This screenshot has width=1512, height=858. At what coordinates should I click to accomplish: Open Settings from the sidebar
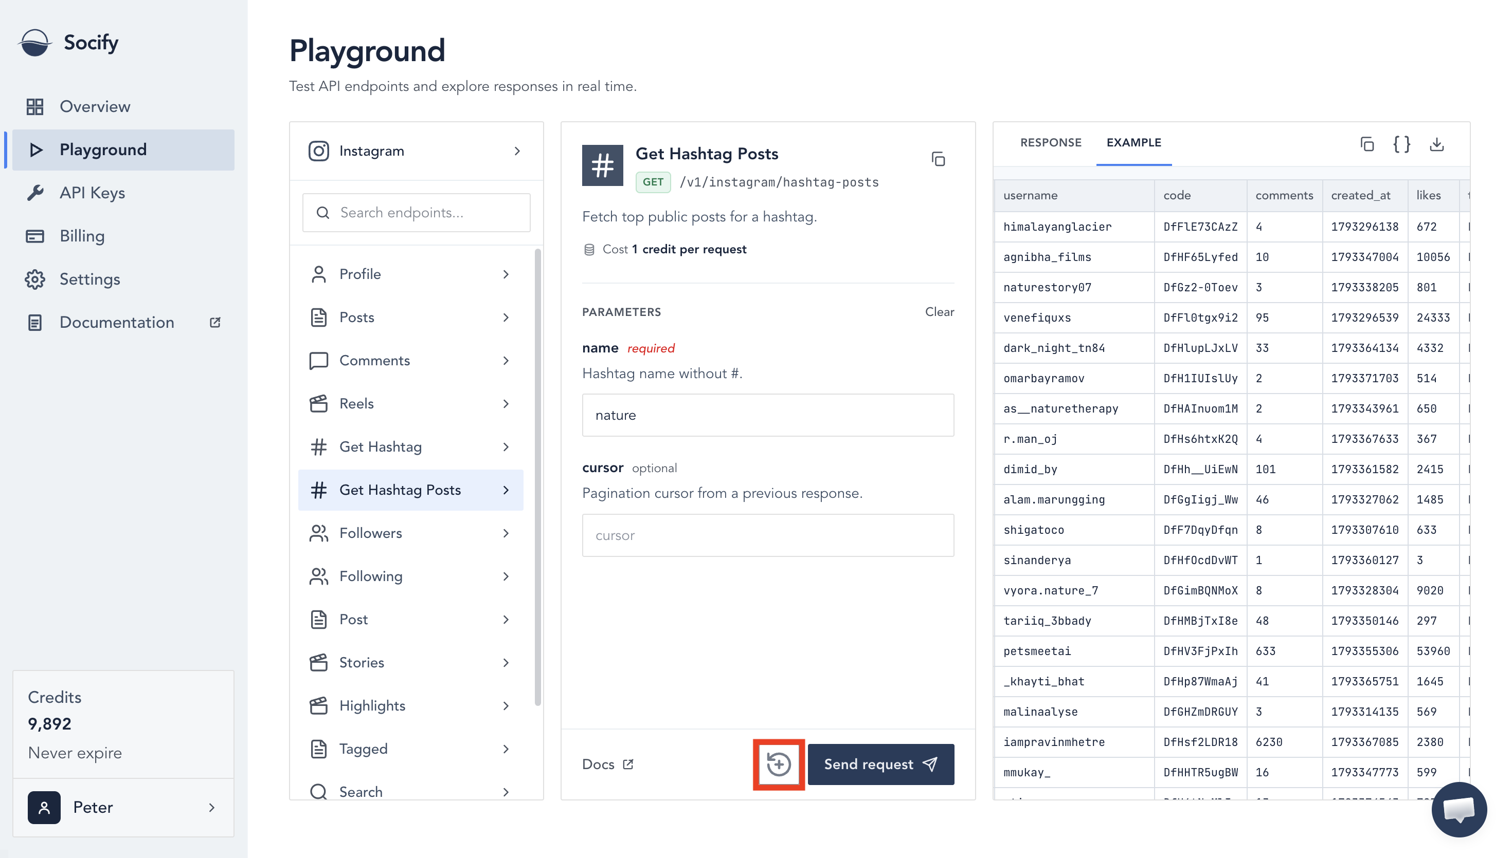123,279
